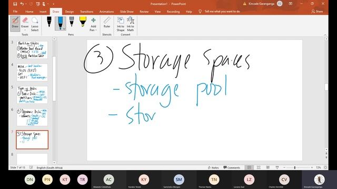Open the Add Pen menu
Viewport: 337px width, 189px height.
(93, 24)
